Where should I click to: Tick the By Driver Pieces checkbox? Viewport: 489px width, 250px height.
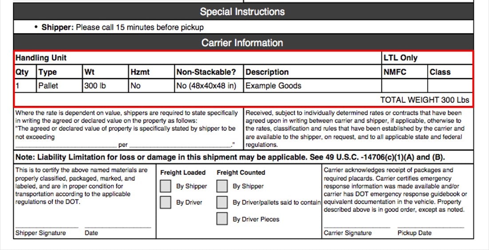(222, 219)
